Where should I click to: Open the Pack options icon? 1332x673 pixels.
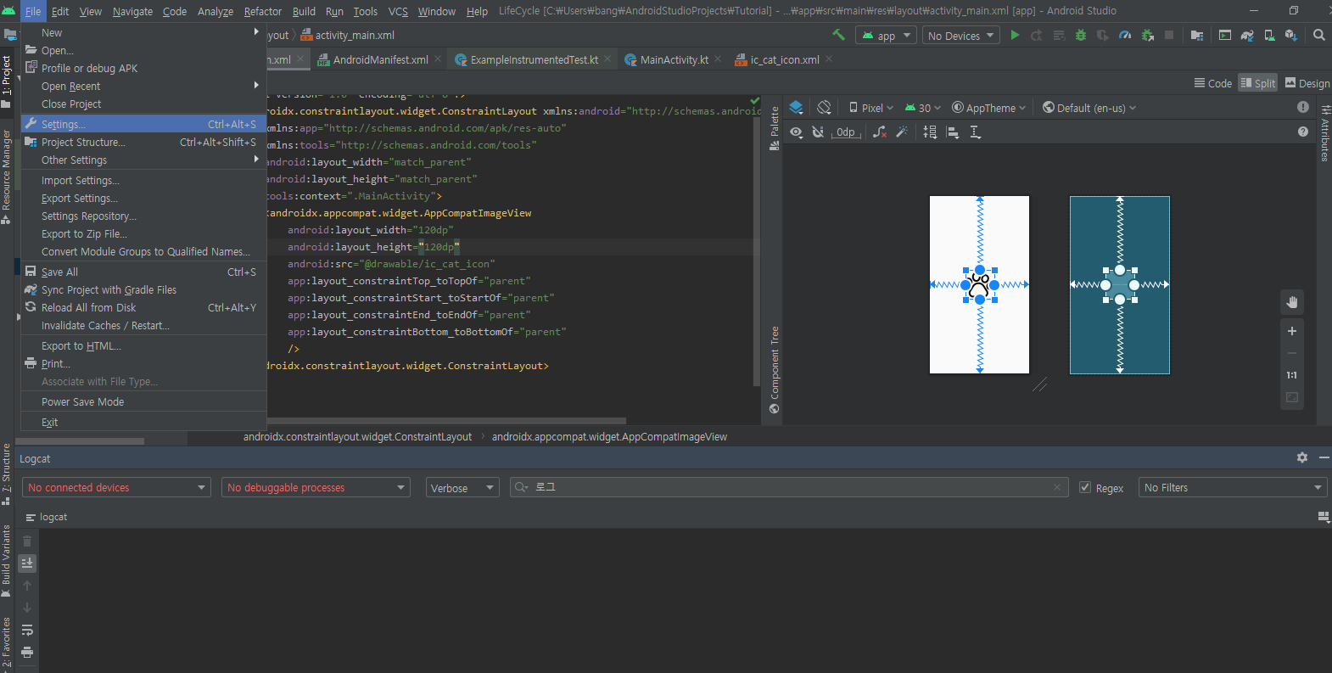(x=930, y=132)
